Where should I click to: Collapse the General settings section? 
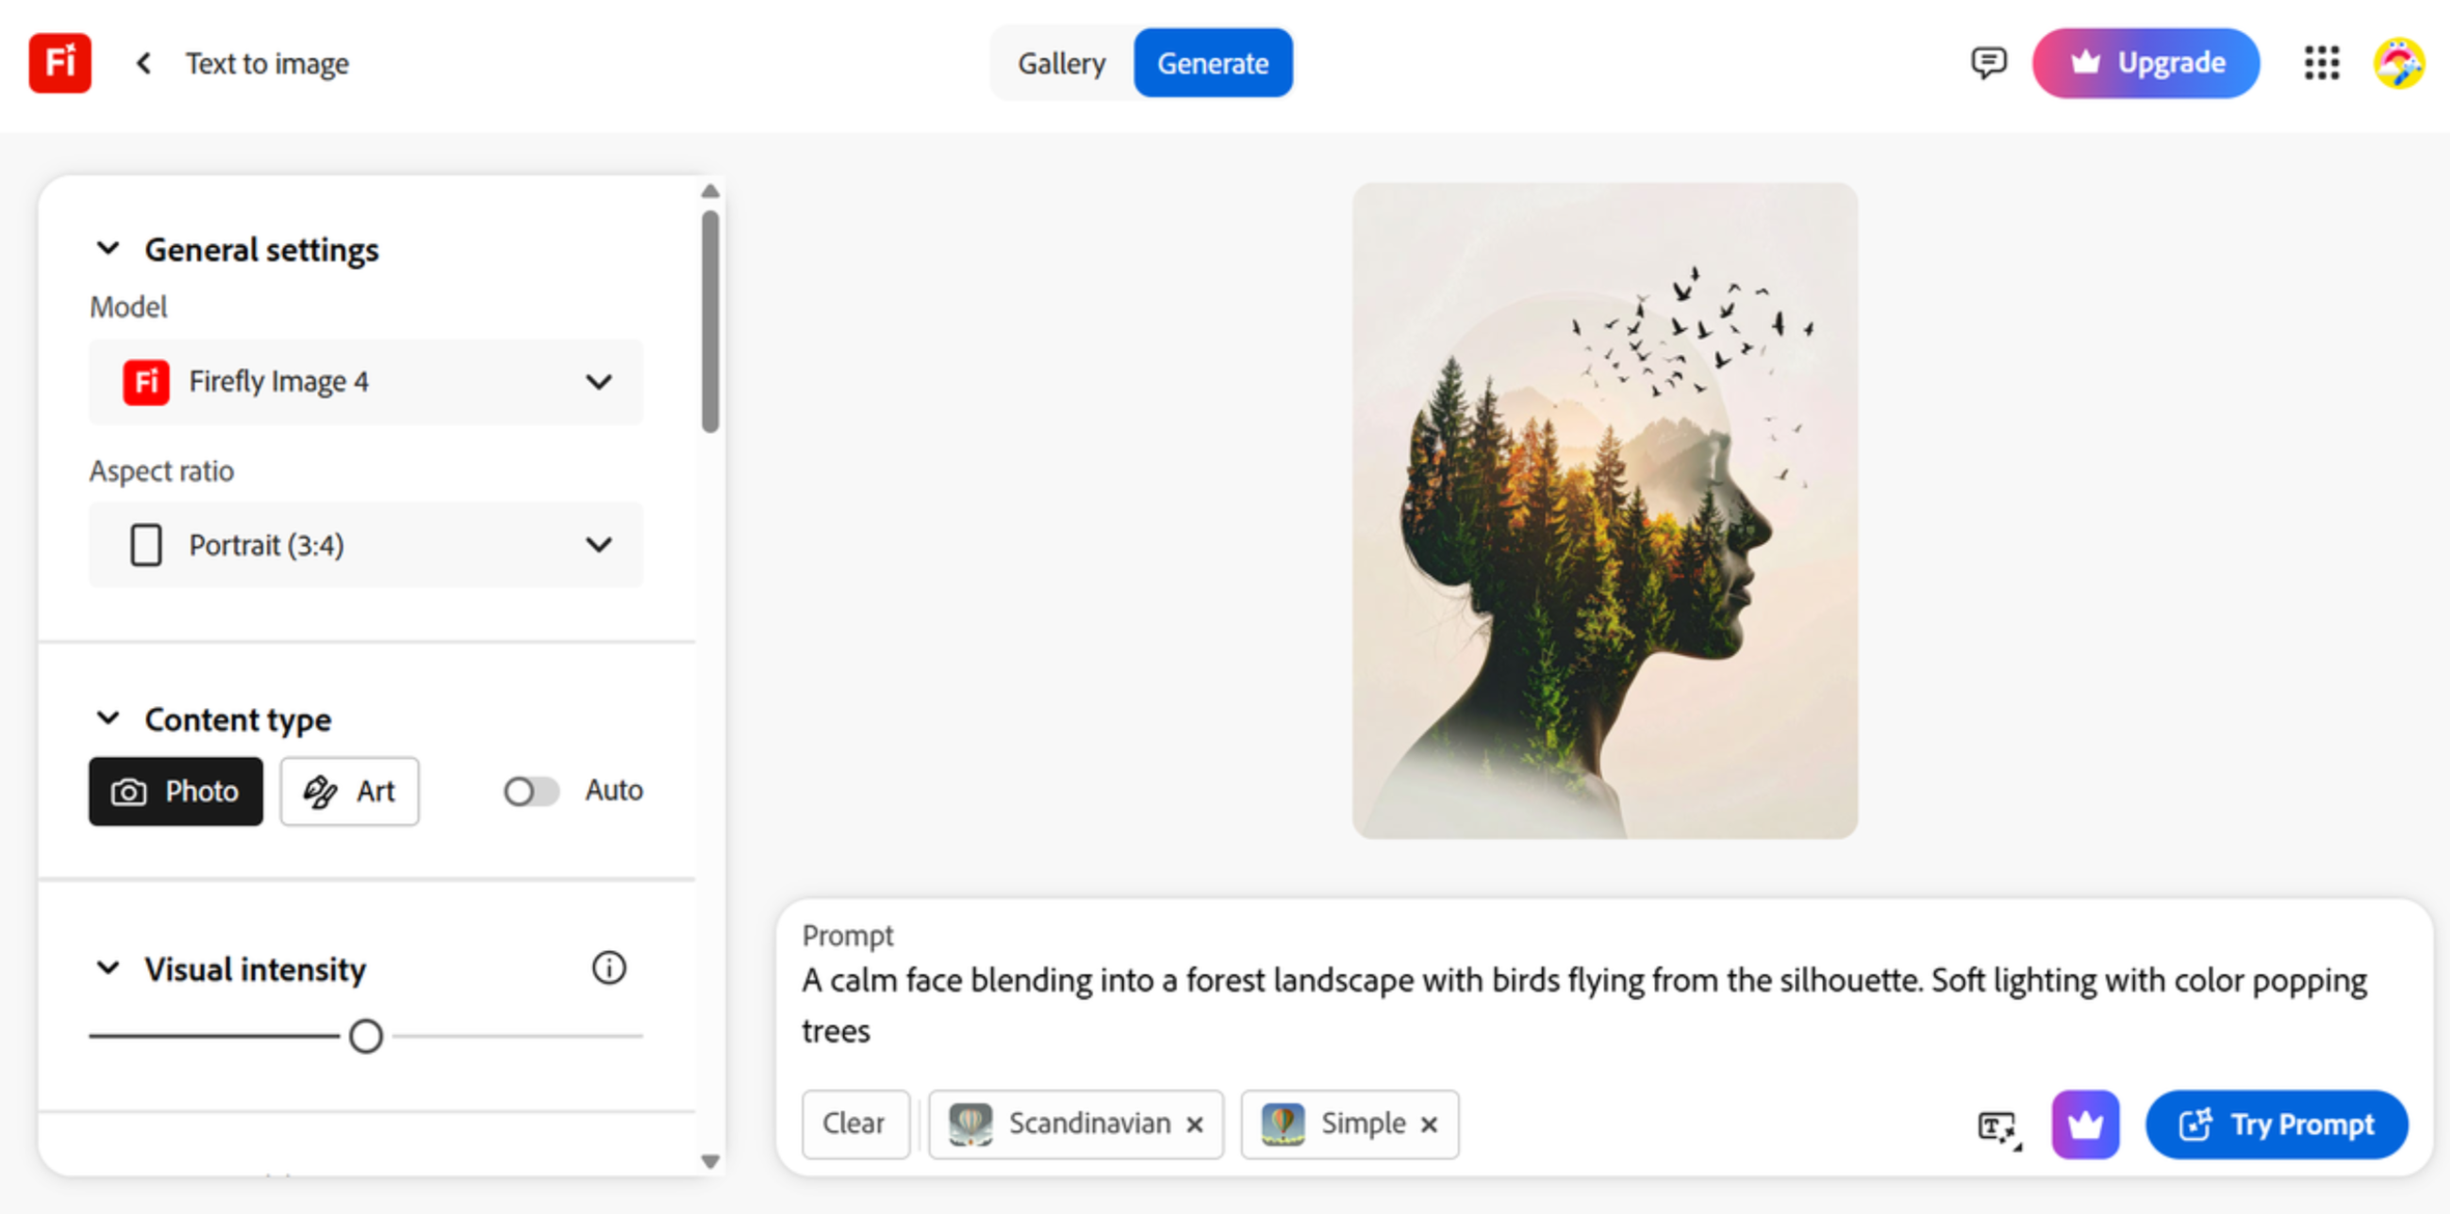[108, 248]
